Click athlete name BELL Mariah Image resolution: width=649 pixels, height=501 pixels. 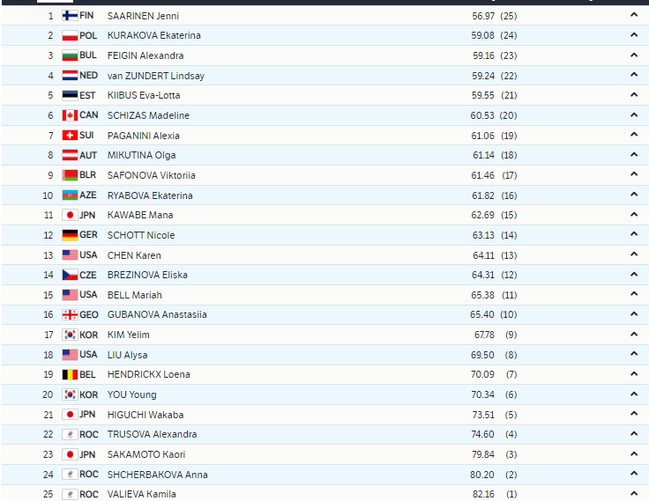(x=134, y=295)
